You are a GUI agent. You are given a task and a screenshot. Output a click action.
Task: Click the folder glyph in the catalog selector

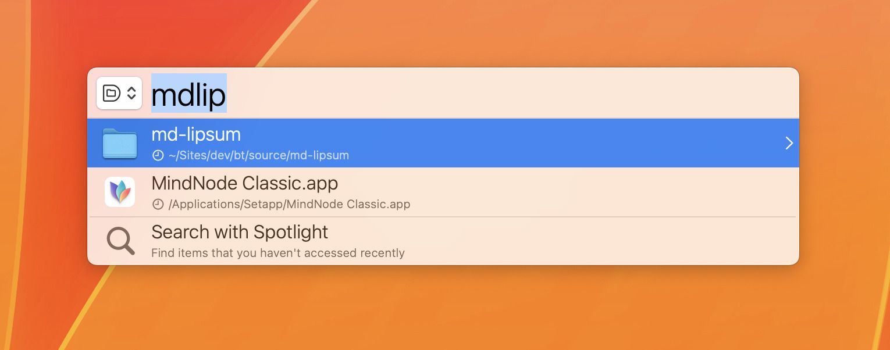[111, 93]
